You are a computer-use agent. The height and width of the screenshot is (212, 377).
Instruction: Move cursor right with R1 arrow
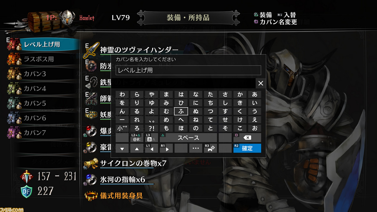coord(166,148)
